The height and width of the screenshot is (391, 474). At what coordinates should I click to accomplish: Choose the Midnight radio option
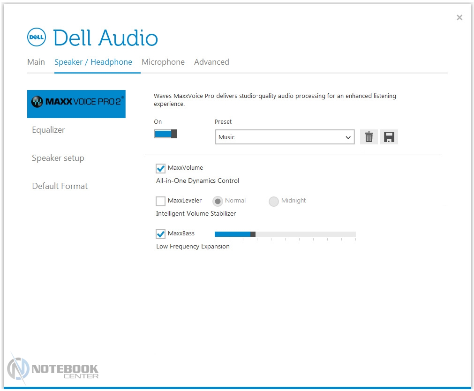tap(274, 201)
